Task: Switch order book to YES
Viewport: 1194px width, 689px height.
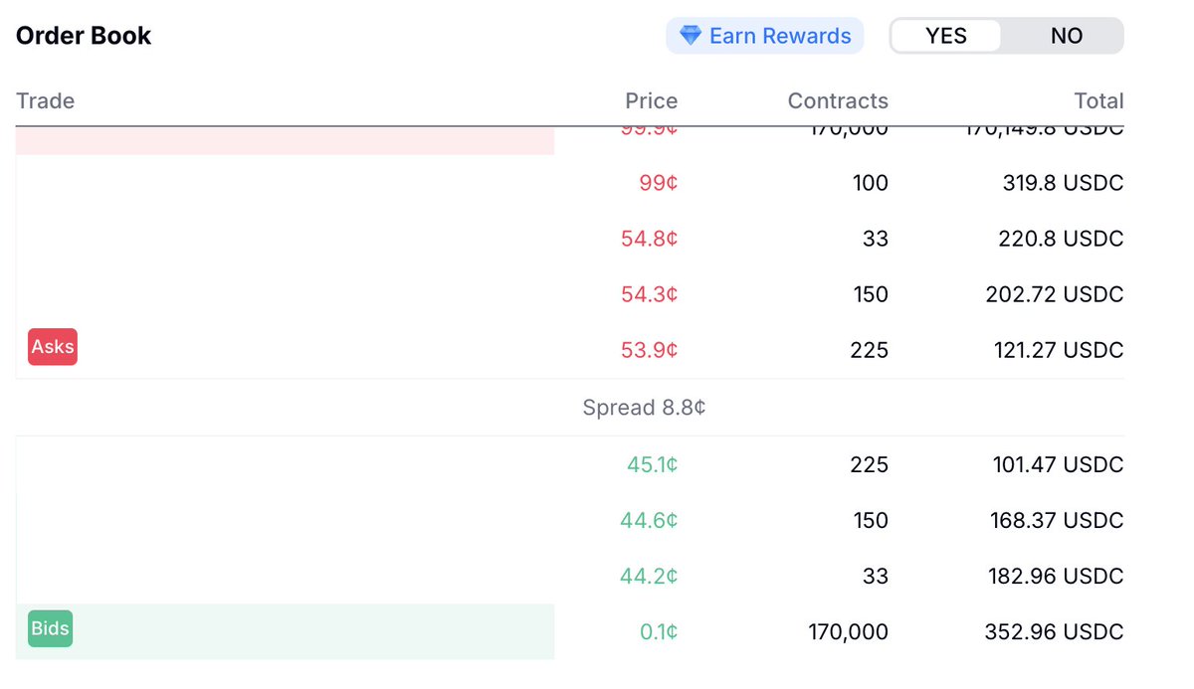Action: pos(945,36)
